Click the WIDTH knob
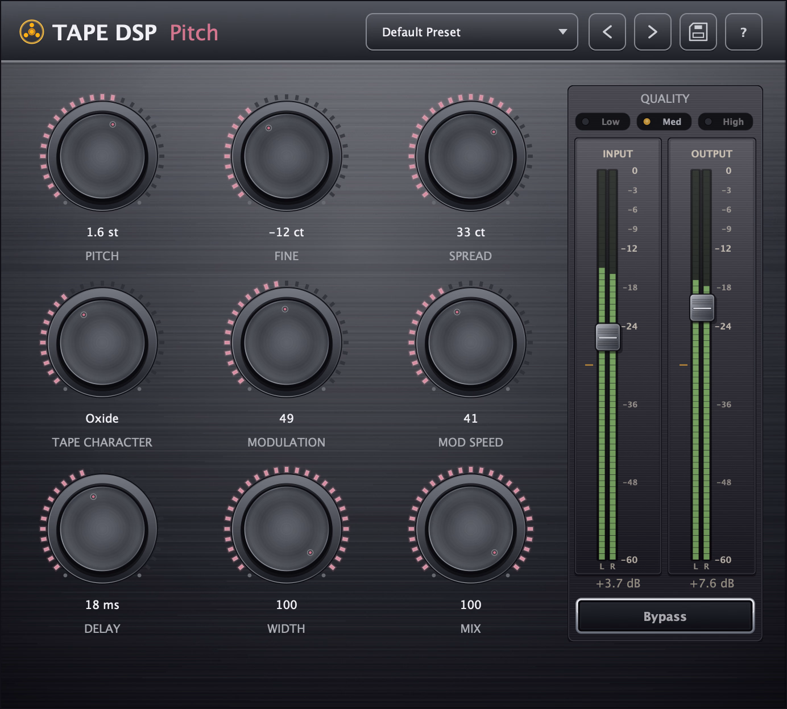Screen dimensions: 787x709 (x=287, y=529)
